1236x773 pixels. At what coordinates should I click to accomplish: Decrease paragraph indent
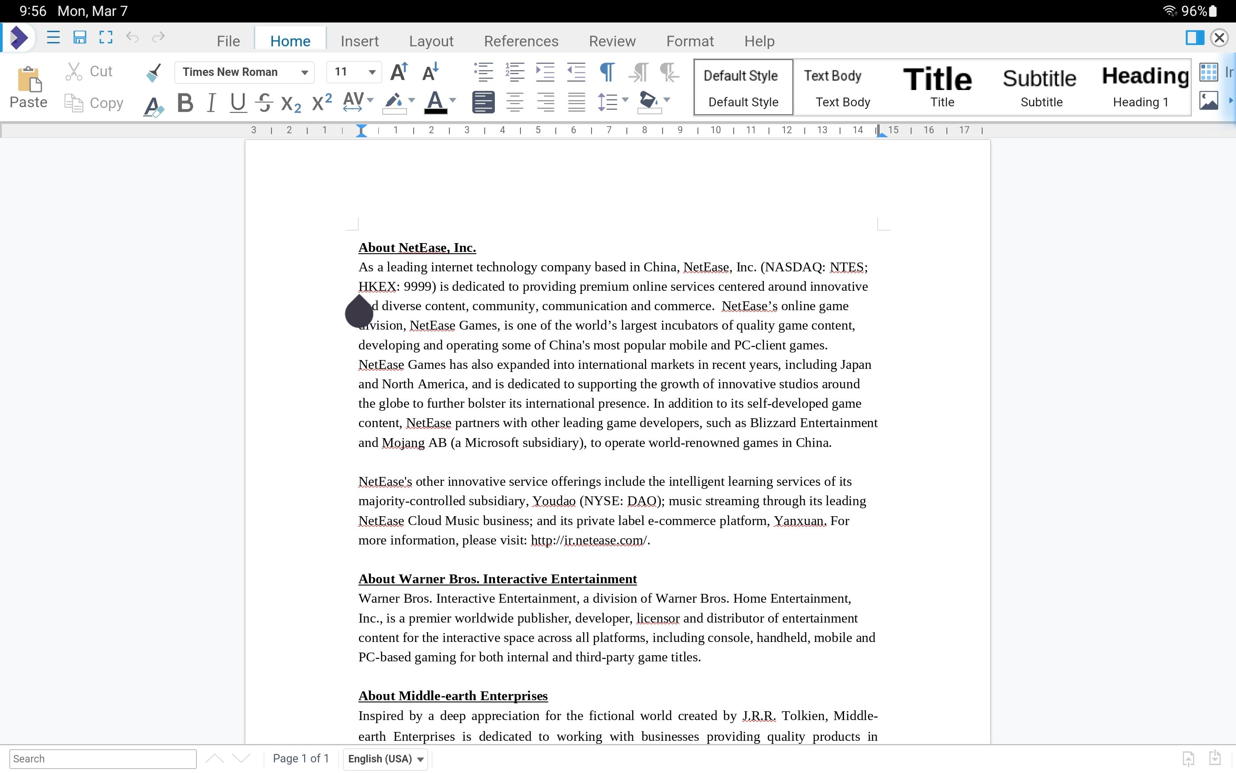(577, 72)
